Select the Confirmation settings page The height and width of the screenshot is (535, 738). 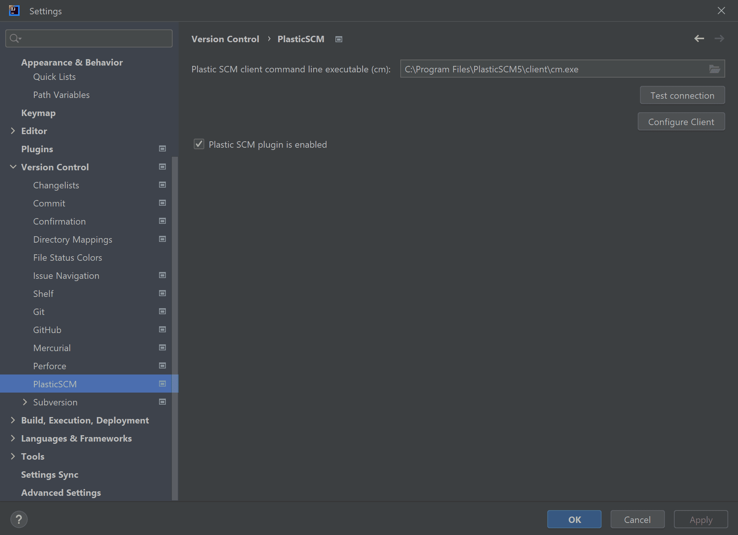click(x=60, y=222)
